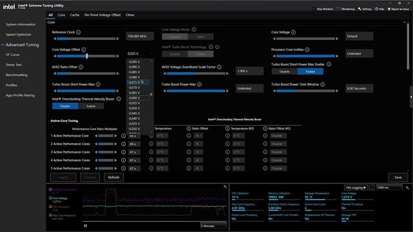Click the left arrow of the Reference Clock slider
The height and width of the screenshot is (232, 413).
pos(54,39)
